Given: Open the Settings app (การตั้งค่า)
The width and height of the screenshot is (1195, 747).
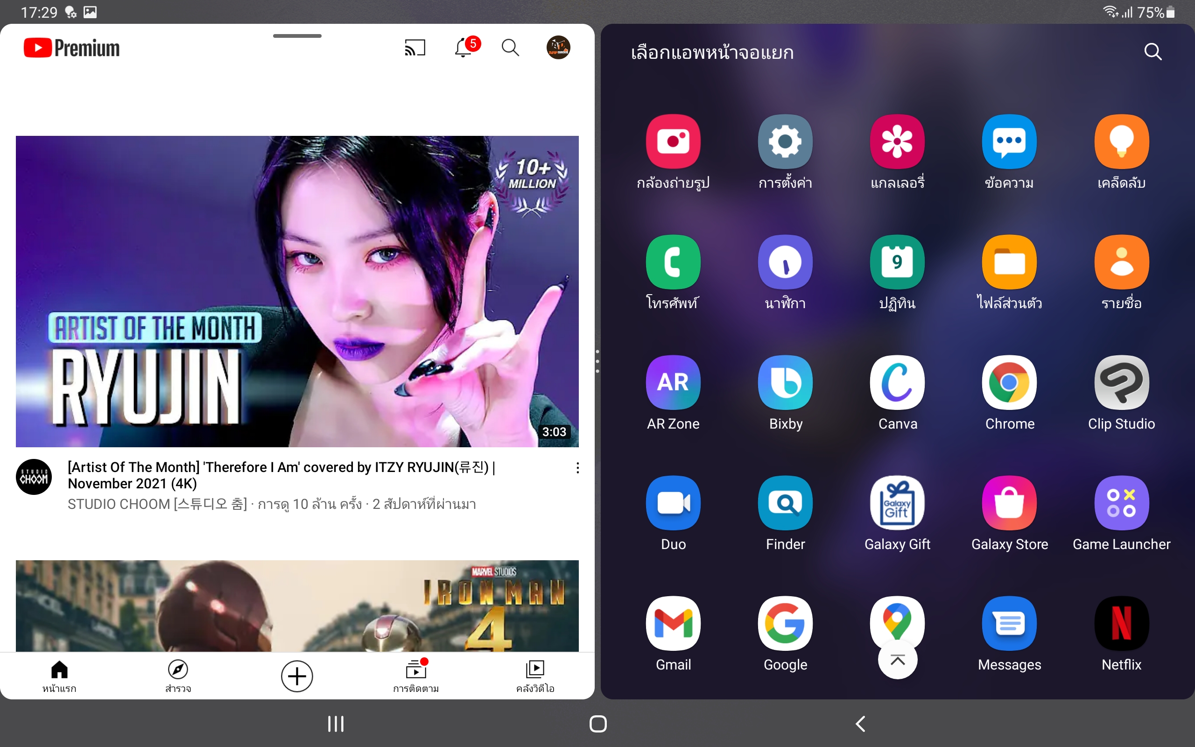Looking at the screenshot, I should click(785, 142).
